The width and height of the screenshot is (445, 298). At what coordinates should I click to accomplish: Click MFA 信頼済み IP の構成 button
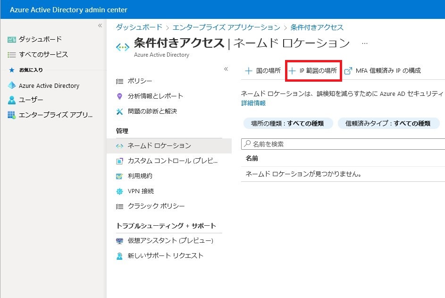click(383, 71)
